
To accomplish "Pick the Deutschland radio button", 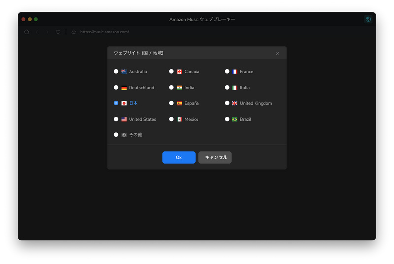I will point(116,87).
